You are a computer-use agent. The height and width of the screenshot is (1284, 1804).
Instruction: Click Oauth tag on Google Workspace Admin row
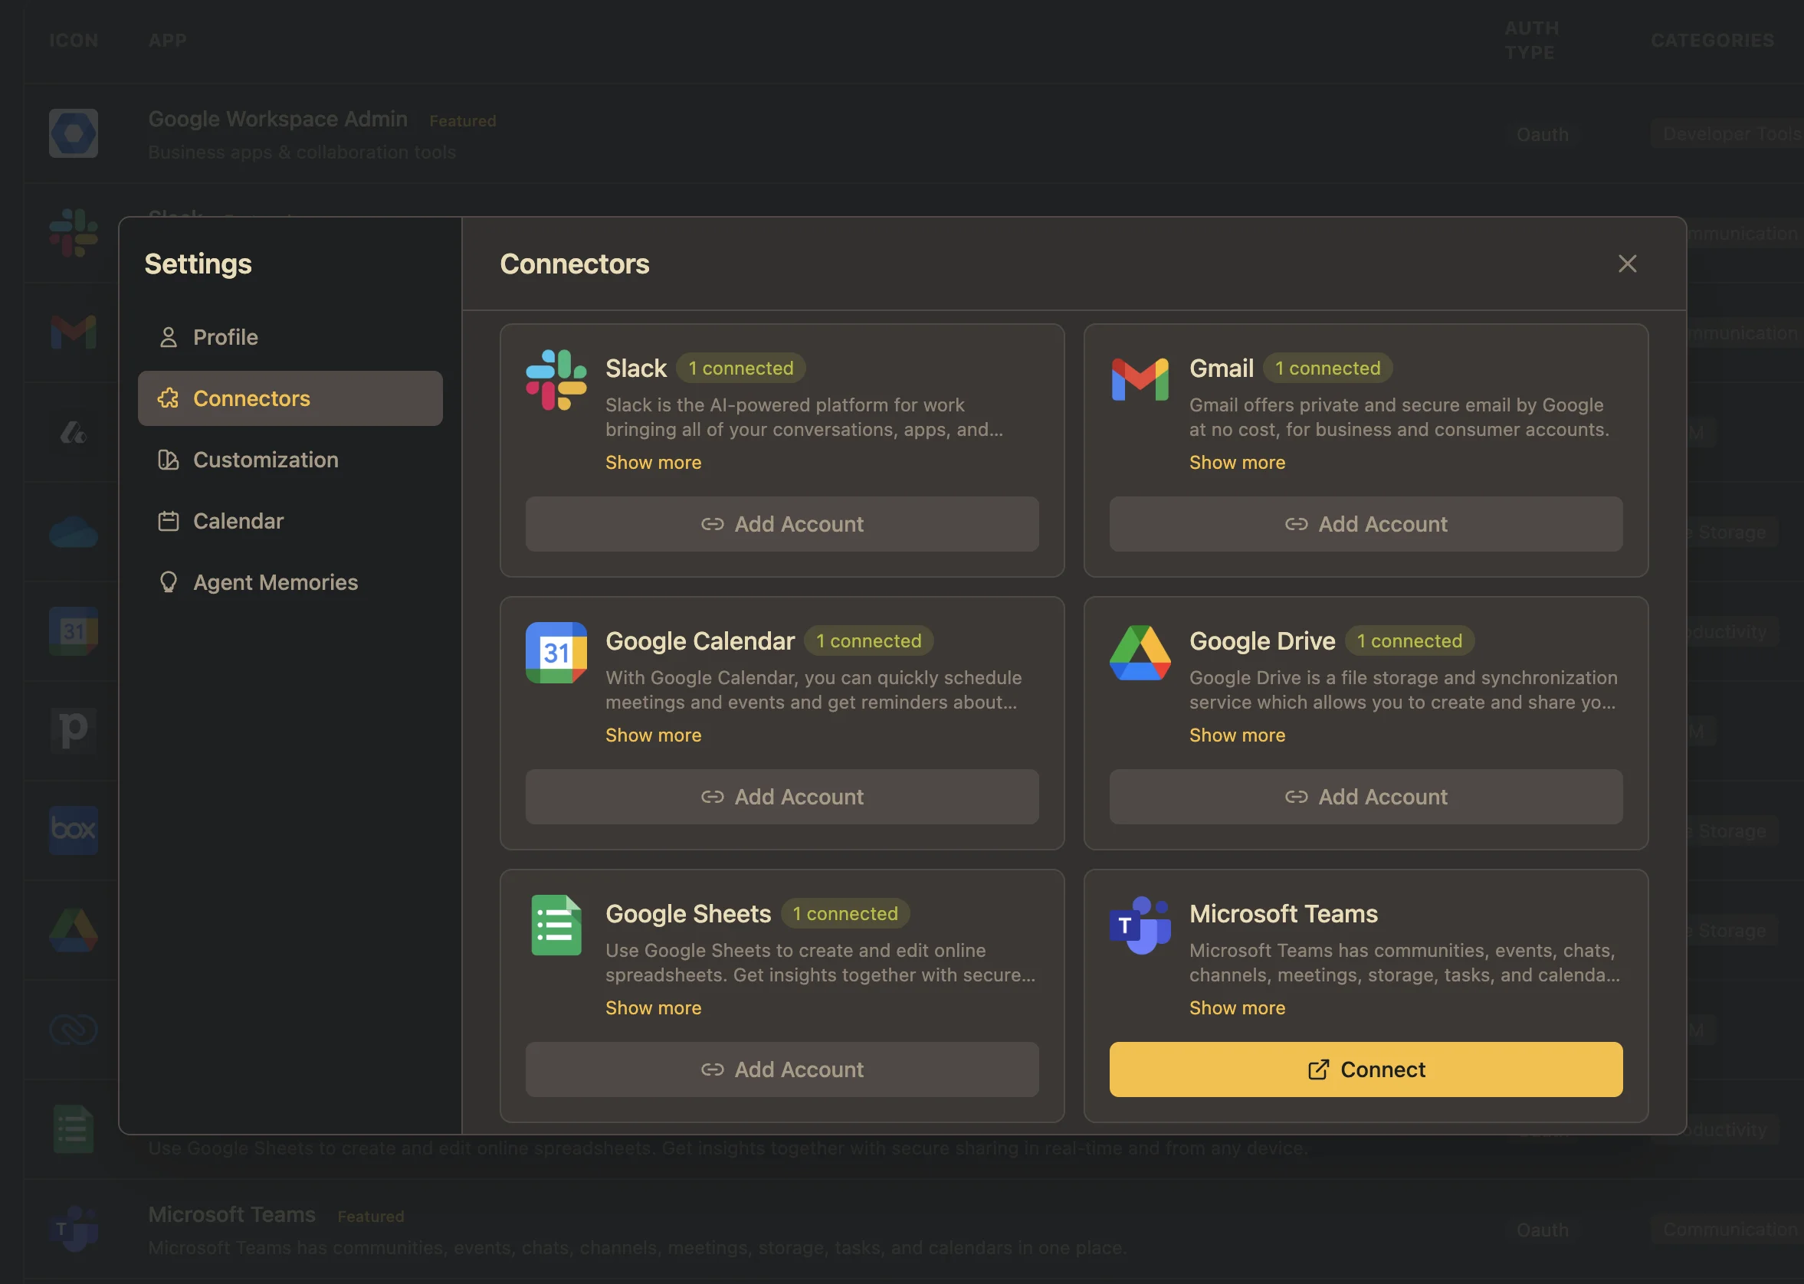tap(1541, 134)
